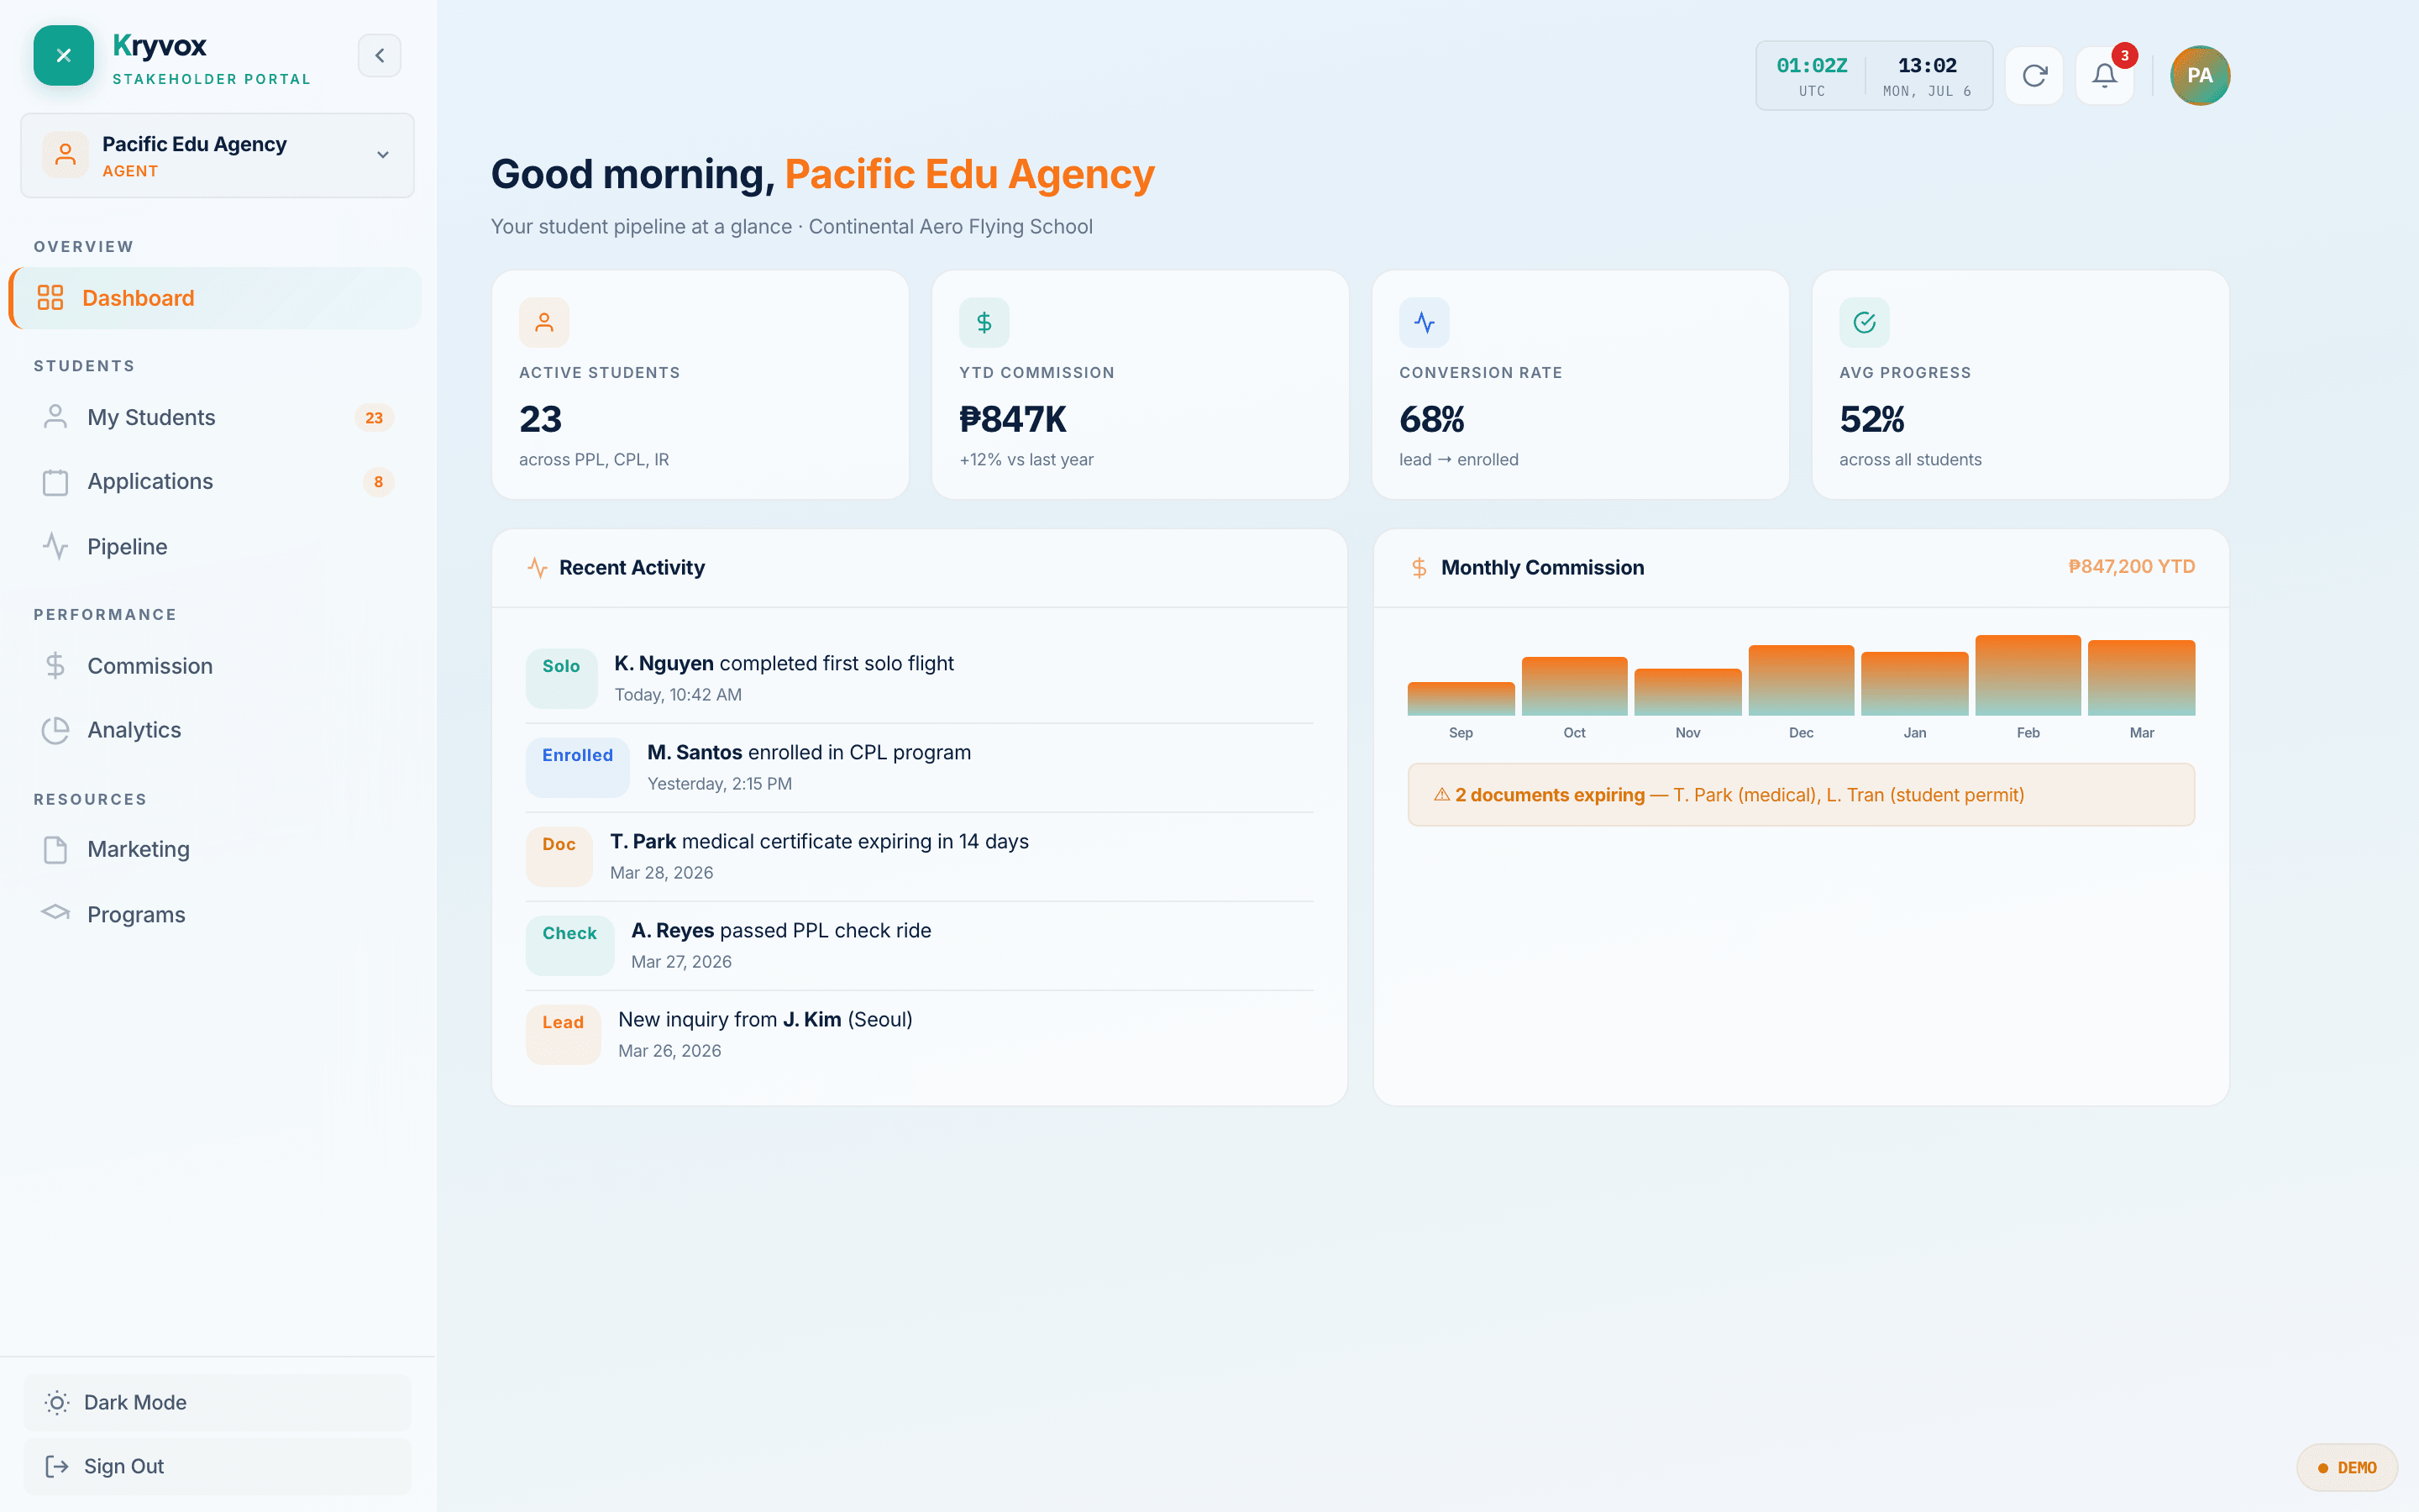Viewport: 2419px width, 1512px height.
Task: Click the Avg Progress checkmark icon
Action: pos(1865,322)
